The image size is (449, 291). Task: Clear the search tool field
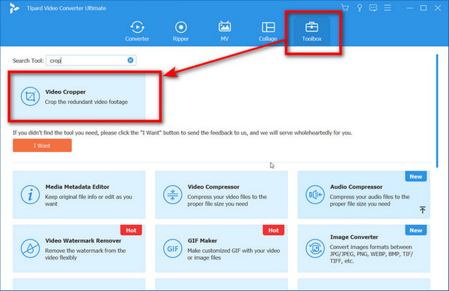point(130,60)
